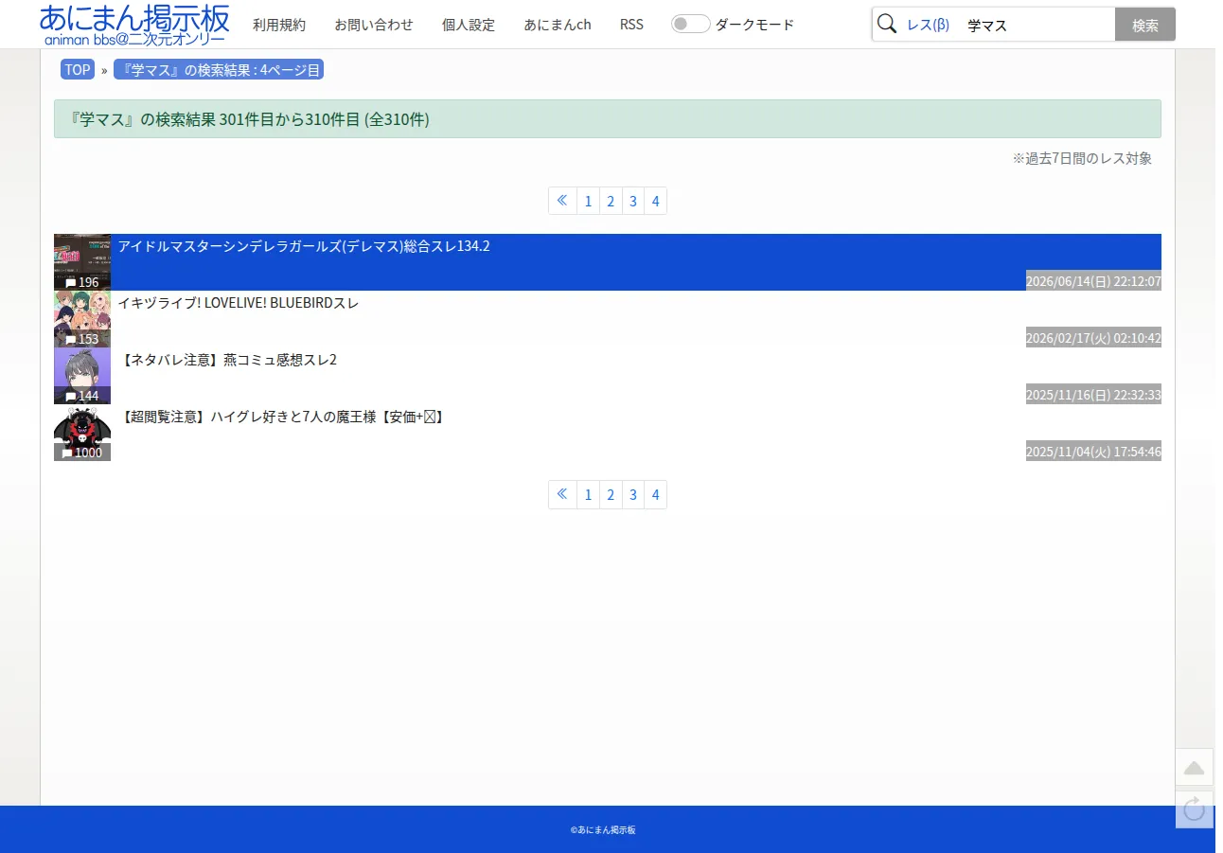Go to first page using top double-chevron
This screenshot has height=853, width=1223.
[562, 201]
